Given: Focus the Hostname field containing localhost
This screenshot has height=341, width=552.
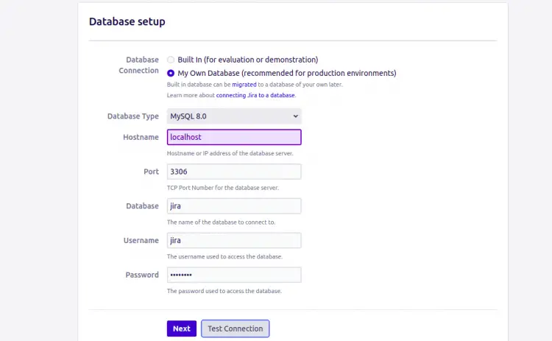Looking at the screenshot, I should 234,137.
